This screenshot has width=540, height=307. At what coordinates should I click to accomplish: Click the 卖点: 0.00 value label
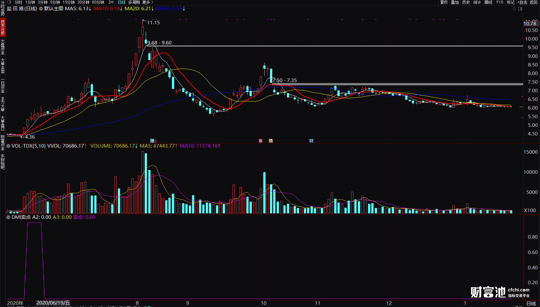coord(84,217)
